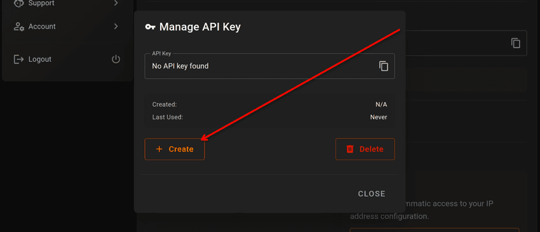Screen dimensions: 540x232
Task: Copy the API key in the dialog
Action: [384, 66]
